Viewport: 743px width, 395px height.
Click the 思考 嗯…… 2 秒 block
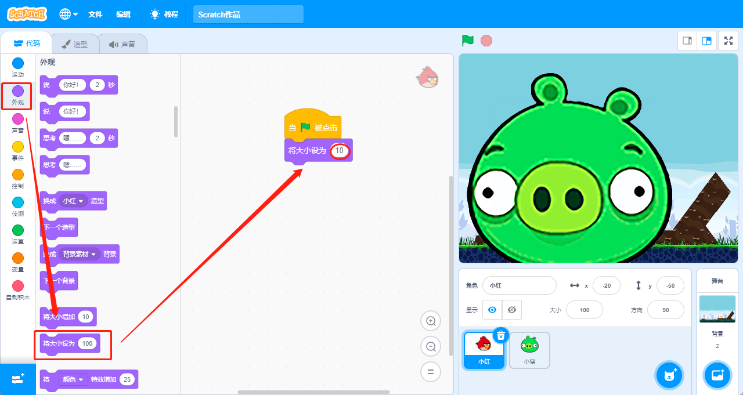(x=78, y=138)
